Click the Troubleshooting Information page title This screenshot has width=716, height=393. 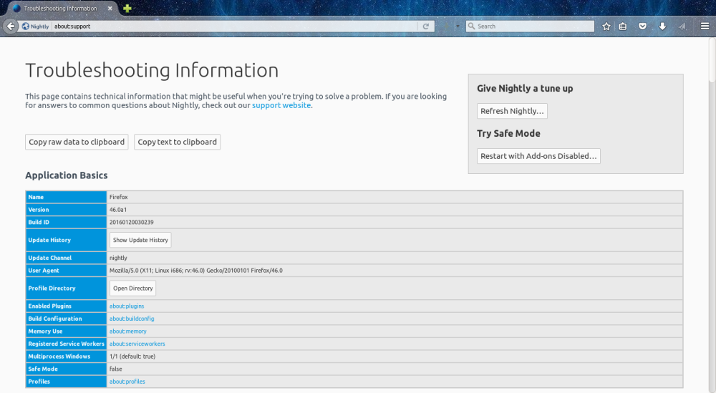pos(152,70)
